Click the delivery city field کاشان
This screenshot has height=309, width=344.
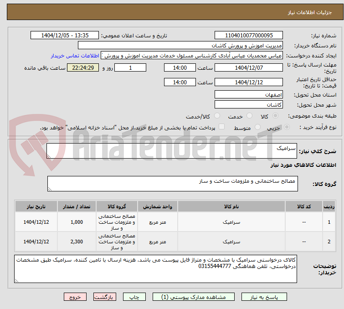click(x=249, y=105)
